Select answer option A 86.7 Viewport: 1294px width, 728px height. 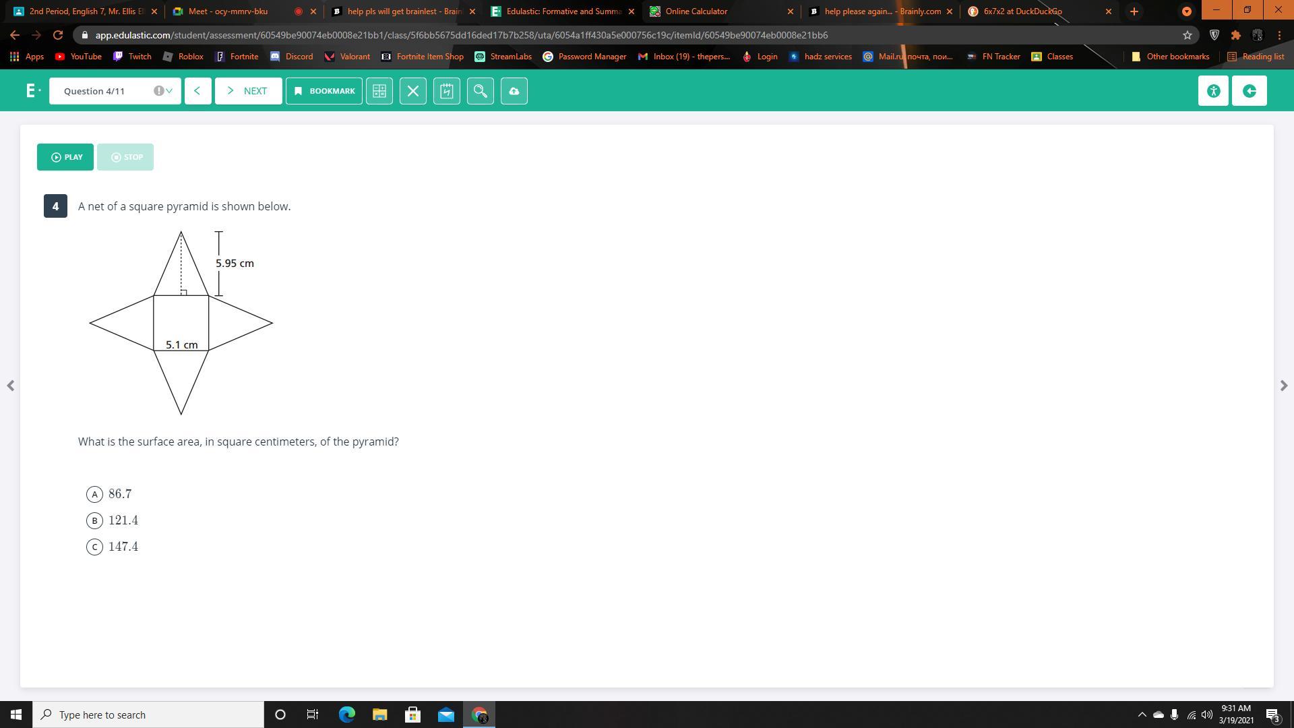pos(95,494)
